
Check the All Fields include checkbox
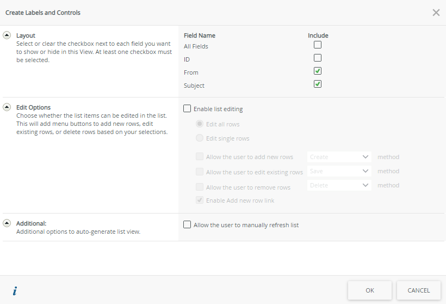tap(318, 45)
